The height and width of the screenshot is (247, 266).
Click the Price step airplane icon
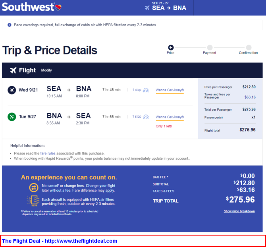171,47
